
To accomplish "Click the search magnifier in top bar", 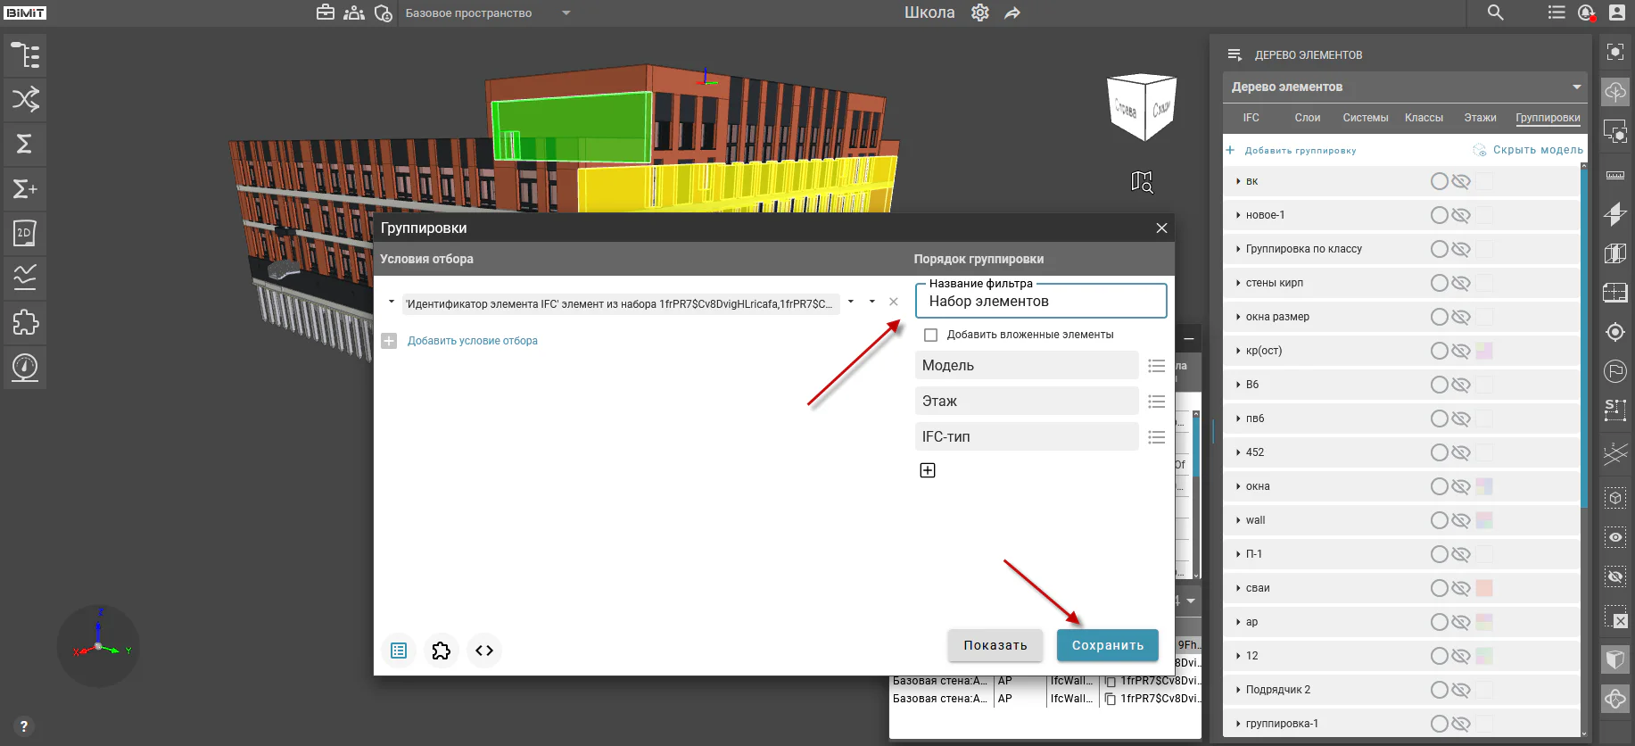I will click(1496, 12).
